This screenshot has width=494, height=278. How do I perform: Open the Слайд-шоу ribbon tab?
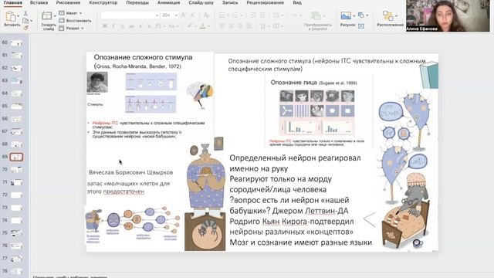point(201,2)
